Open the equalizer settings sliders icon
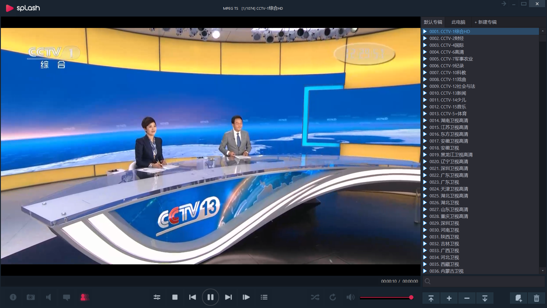The height and width of the screenshot is (308, 547). coord(157,297)
